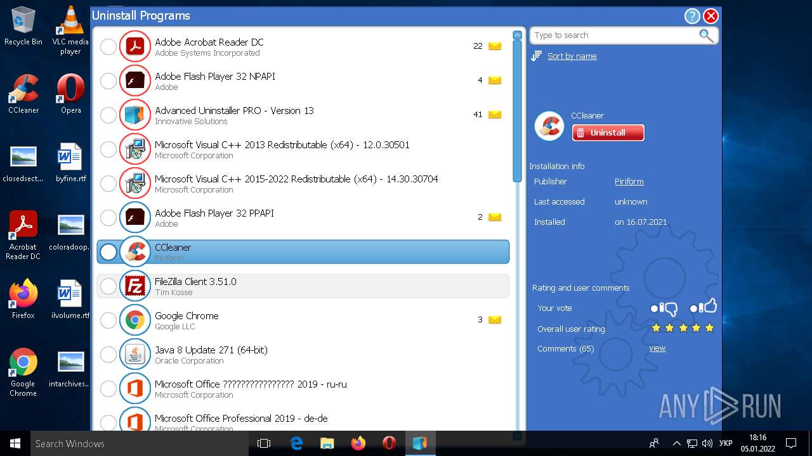Open comments envelope for Flash Player PPAPI

coord(495,217)
